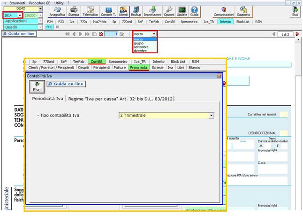
Task: Go to previous page arrow beside '1 di 2'
Action: [x=273, y=34]
